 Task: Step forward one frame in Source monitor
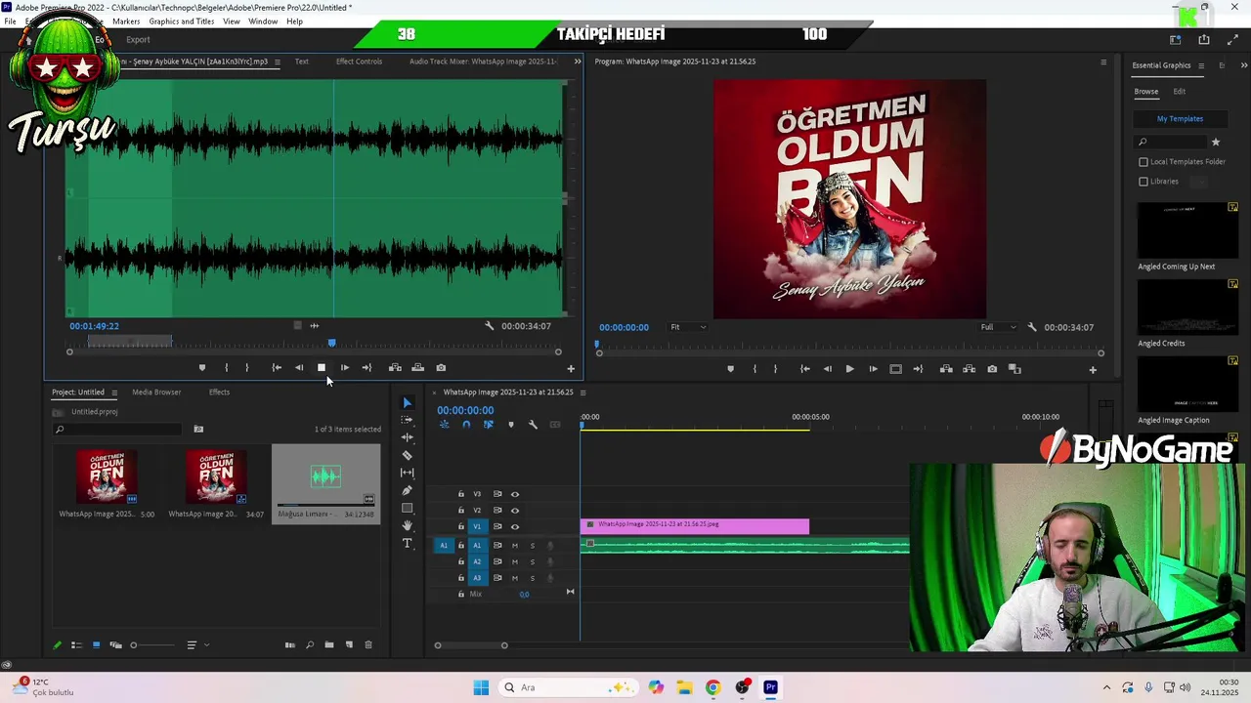344,368
